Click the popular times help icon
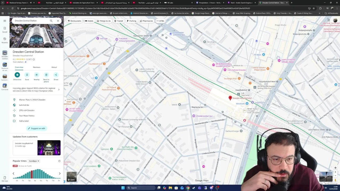 [59, 161]
